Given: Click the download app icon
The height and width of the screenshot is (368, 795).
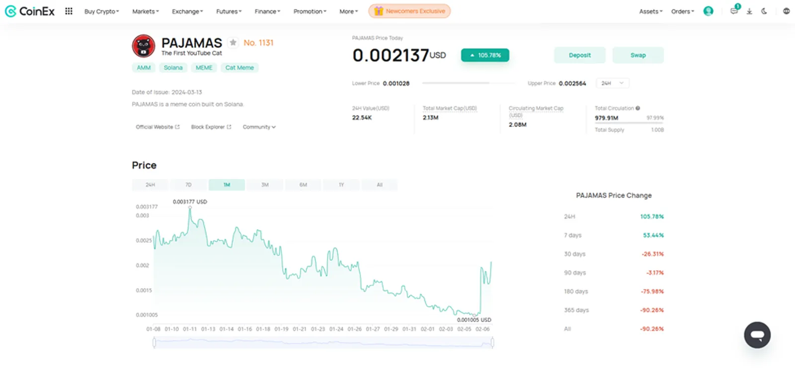Looking at the screenshot, I should (x=749, y=11).
